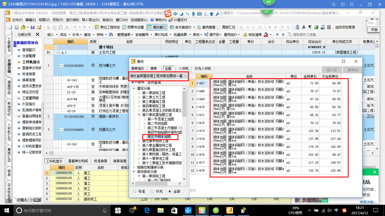Select the 标准 radio button
The height and width of the screenshot is (216, 385).
click(x=134, y=191)
